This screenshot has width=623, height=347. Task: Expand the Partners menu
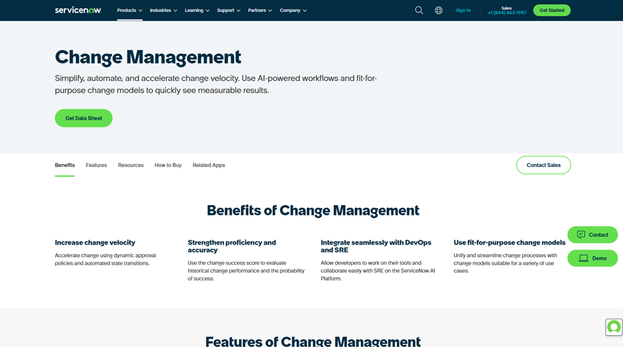click(x=260, y=10)
